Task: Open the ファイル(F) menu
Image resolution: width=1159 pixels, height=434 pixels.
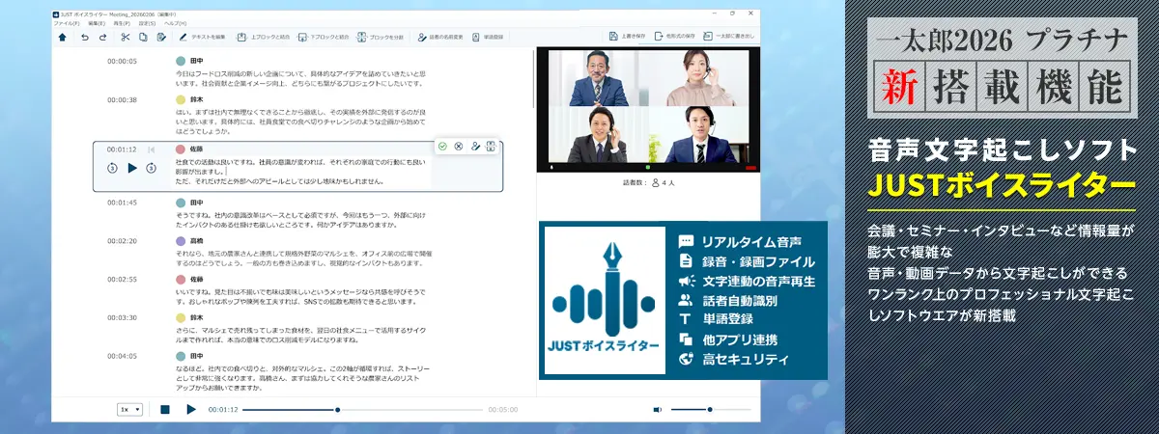Action: point(67,23)
